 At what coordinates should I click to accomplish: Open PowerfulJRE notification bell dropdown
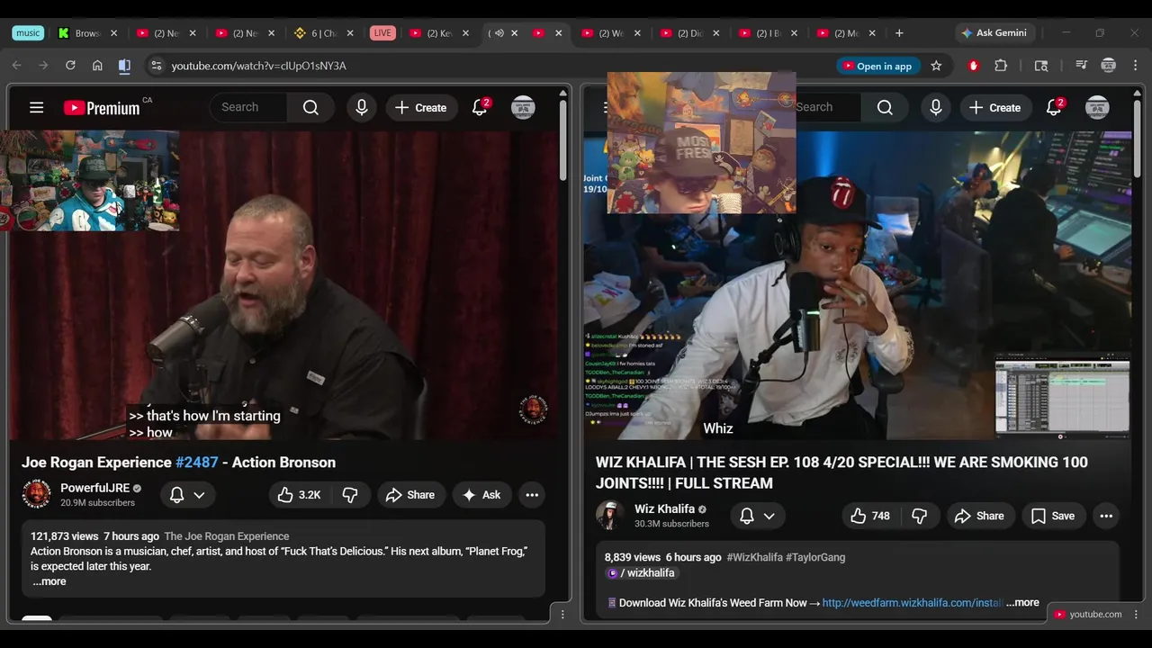tap(188, 495)
